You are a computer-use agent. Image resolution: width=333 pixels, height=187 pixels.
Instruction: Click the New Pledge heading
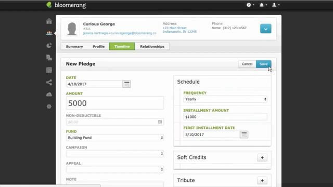(x=81, y=64)
